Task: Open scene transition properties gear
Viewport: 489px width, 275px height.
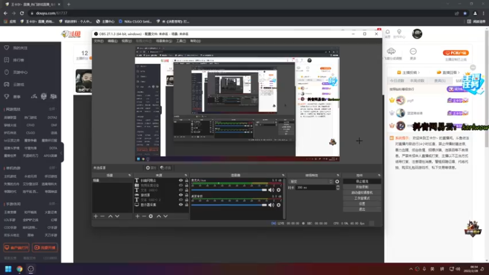Action: tap(337, 182)
